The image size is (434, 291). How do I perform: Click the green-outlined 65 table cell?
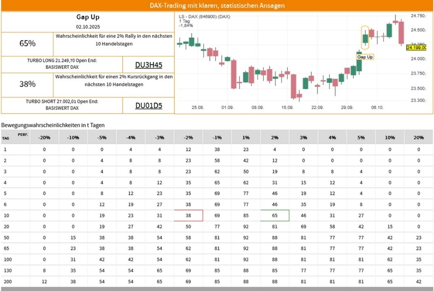point(275,216)
